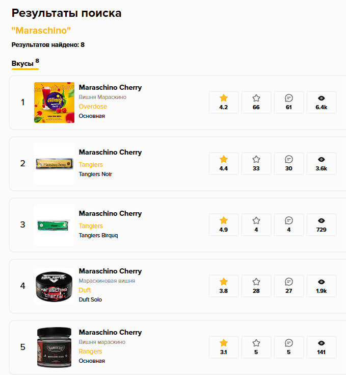
Task: Open the Duft brand link
Action: tap(85, 290)
